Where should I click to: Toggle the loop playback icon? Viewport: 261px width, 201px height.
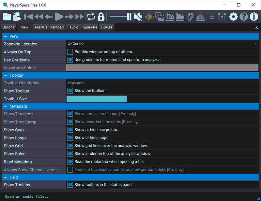(90, 17)
